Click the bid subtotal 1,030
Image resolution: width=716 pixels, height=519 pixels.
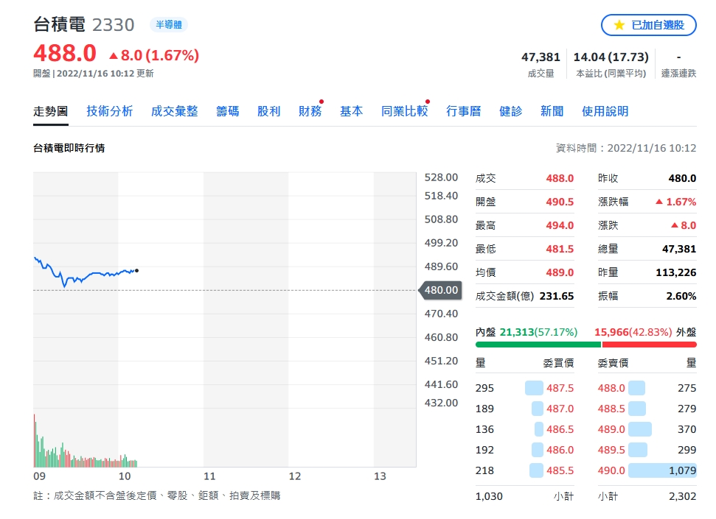(489, 497)
